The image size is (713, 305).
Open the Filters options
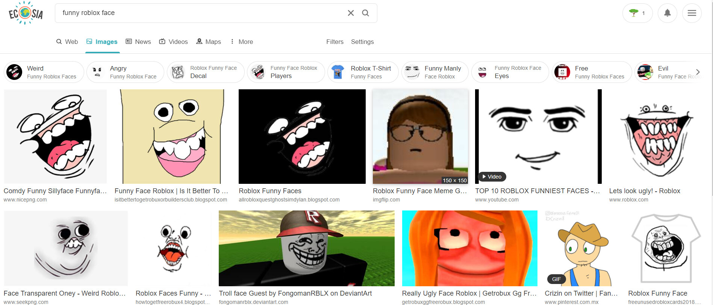point(335,42)
